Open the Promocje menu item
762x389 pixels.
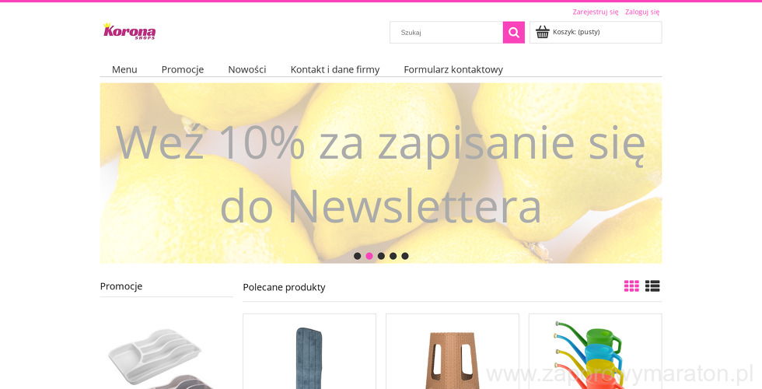pos(183,69)
